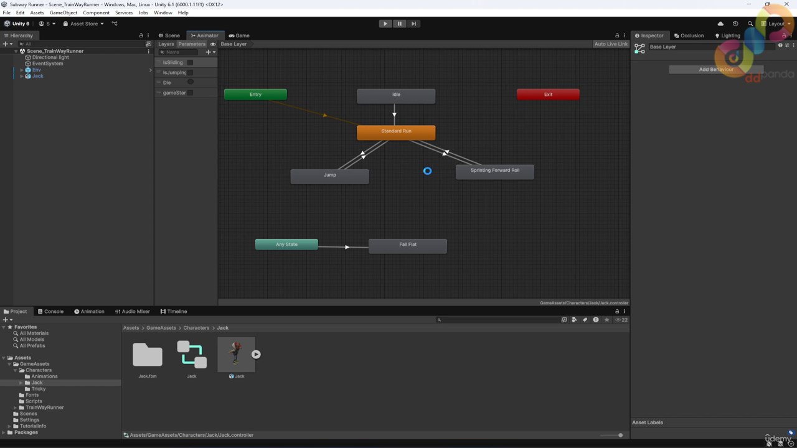
Task: Collapse the Characters folder in Project tree
Action: coord(16,370)
